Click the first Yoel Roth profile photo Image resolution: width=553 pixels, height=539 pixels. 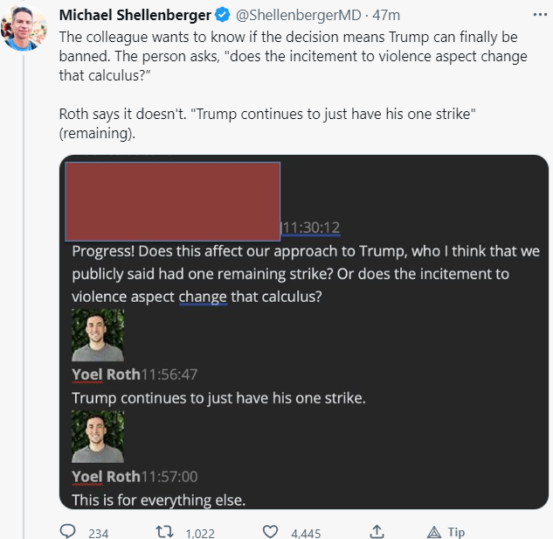click(x=97, y=335)
